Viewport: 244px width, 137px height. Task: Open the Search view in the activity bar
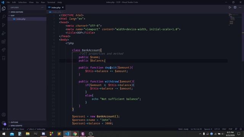tap(3, 17)
